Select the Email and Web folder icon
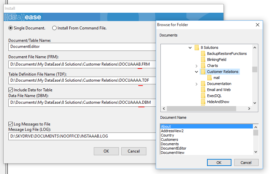The width and height of the screenshot is (272, 174). (x=203, y=90)
